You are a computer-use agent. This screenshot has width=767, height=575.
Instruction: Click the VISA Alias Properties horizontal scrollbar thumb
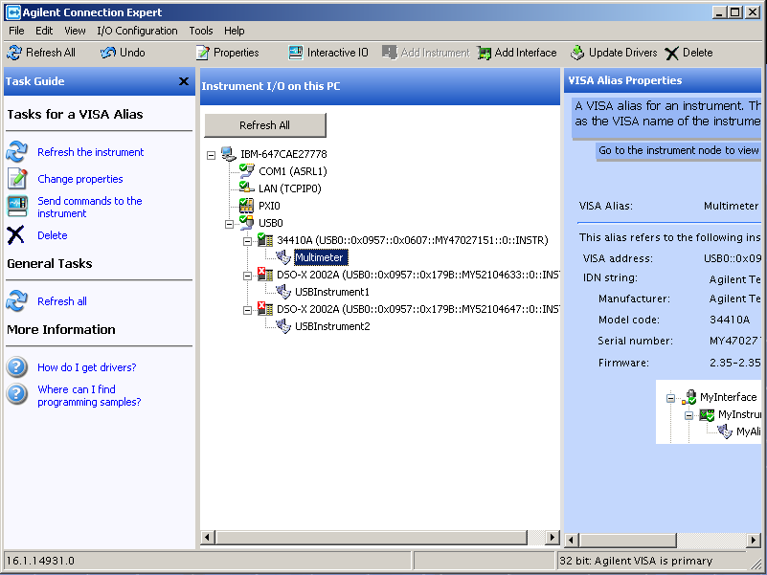627,540
